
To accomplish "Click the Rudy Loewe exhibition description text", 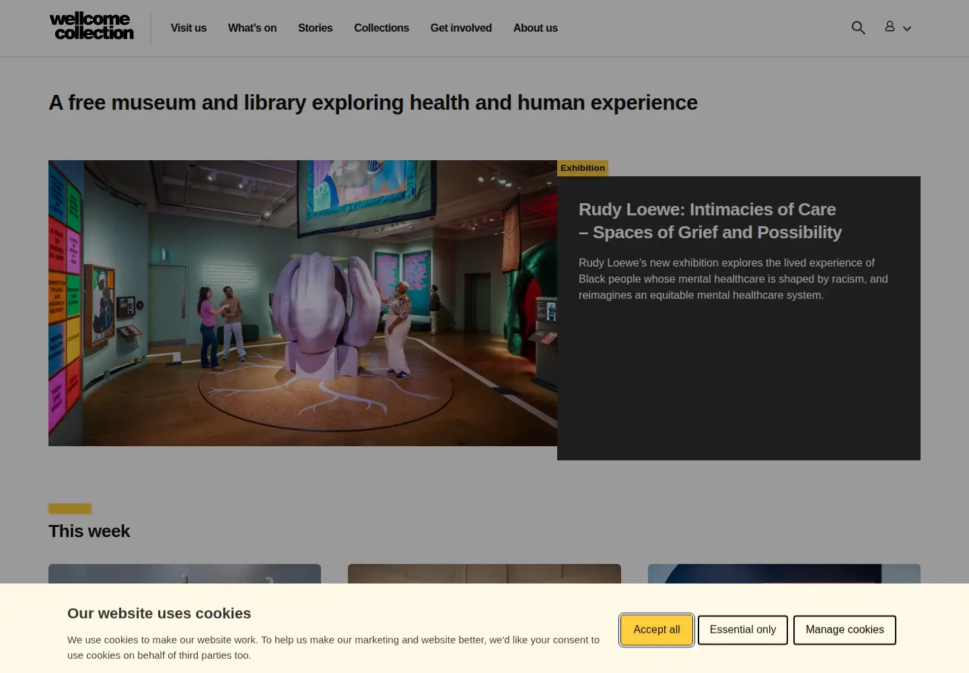I will tap(733, 279).
